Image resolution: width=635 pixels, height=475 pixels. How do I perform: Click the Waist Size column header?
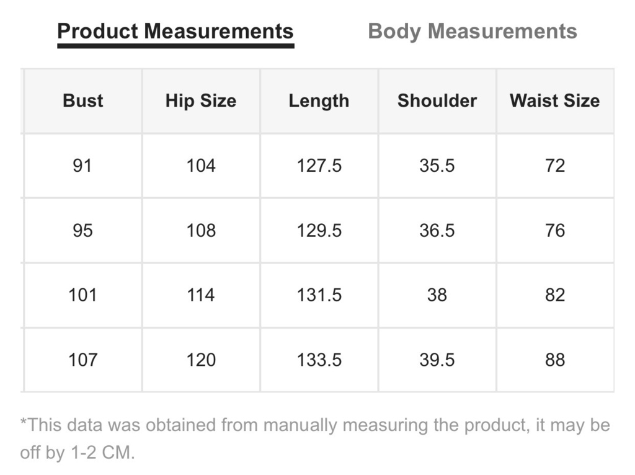[x=555, y=101]
